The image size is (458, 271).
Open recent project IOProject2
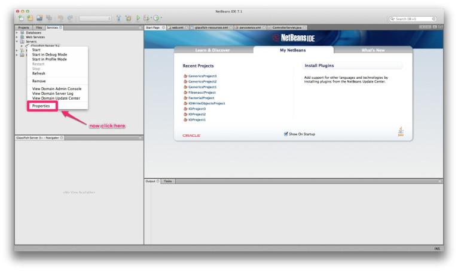(x=197, y=115)
